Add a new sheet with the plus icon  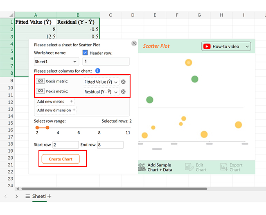49,196
